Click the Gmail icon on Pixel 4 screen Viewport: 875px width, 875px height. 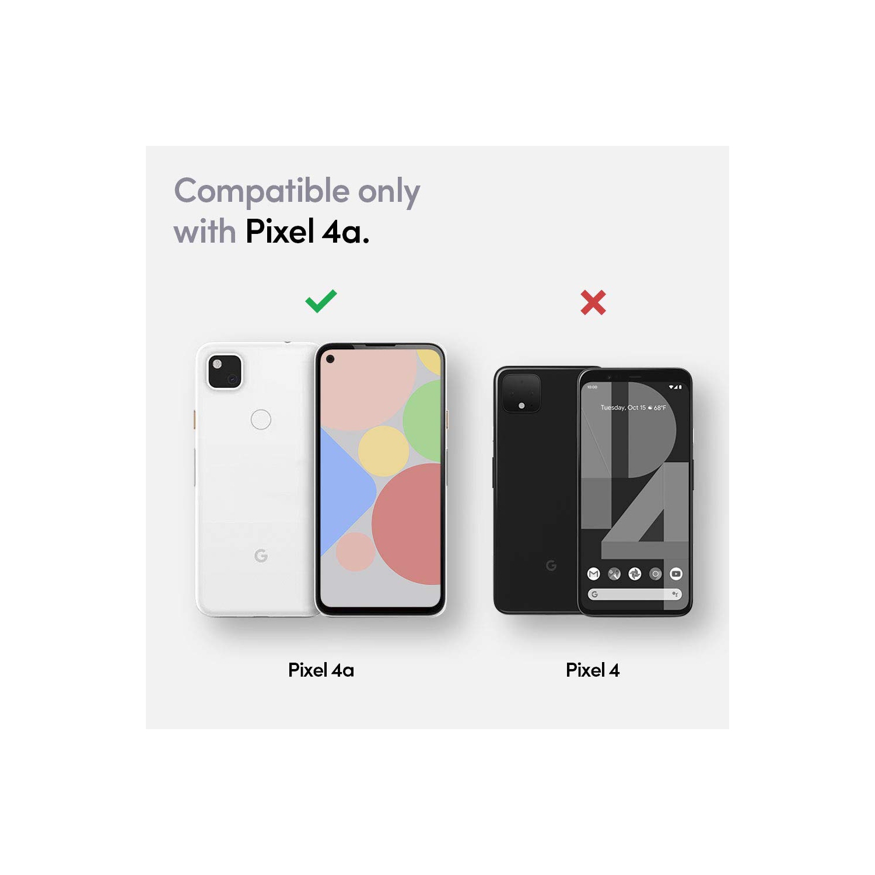[593, 574]
